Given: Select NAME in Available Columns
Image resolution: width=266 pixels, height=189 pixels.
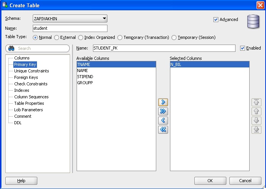Looking at the screenshot, I should point(116,70).
